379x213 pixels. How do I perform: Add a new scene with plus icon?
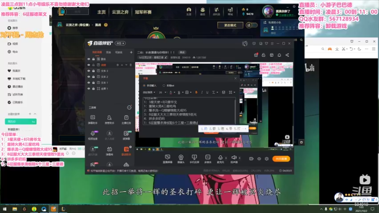pos(131,52)
